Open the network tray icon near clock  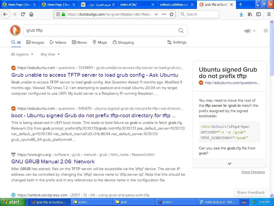pyautogui.click(x=254, y=202)
